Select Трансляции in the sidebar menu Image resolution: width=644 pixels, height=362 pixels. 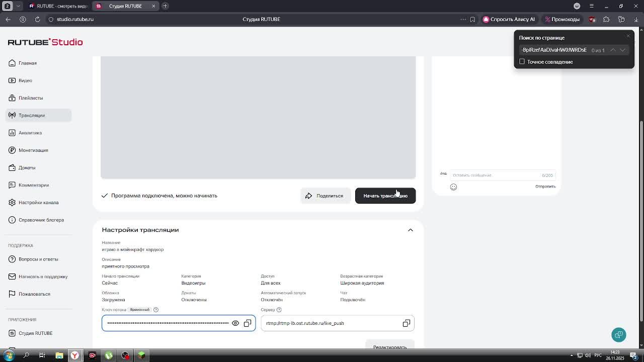(39, 115)
